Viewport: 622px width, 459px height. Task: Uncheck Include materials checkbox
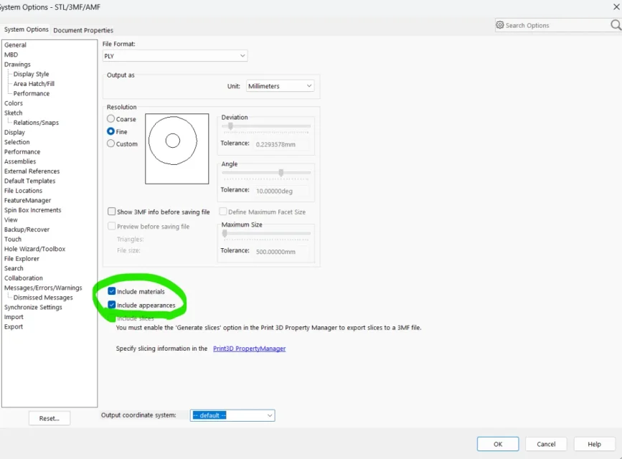pyautogui.click(x=111, y=292)
